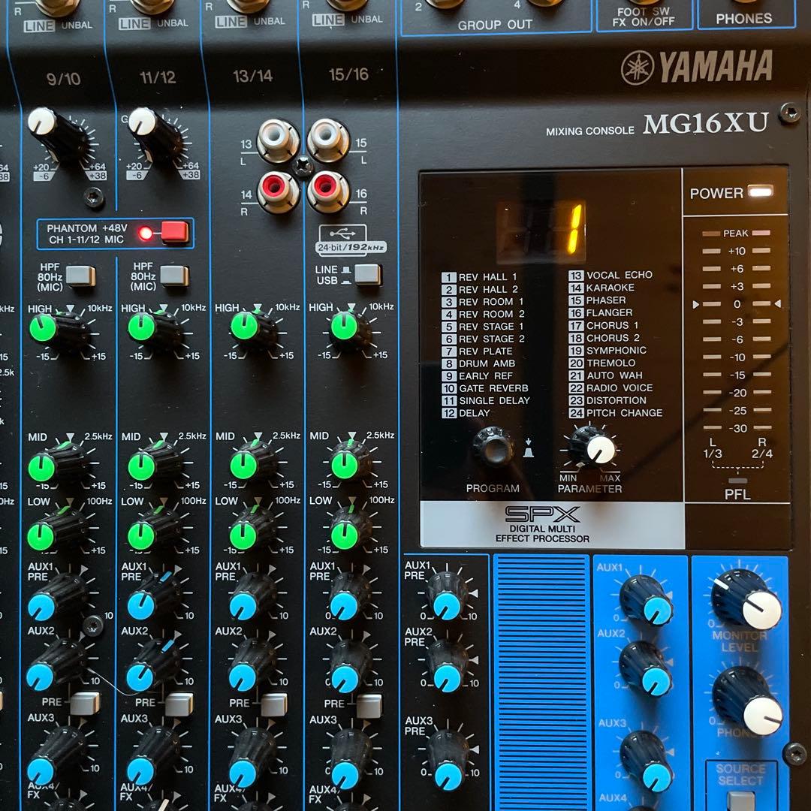
Task: Adjust the HIGH EQ knob on channel 11/12
Action: pyautogui.click(x=143, y=328)
